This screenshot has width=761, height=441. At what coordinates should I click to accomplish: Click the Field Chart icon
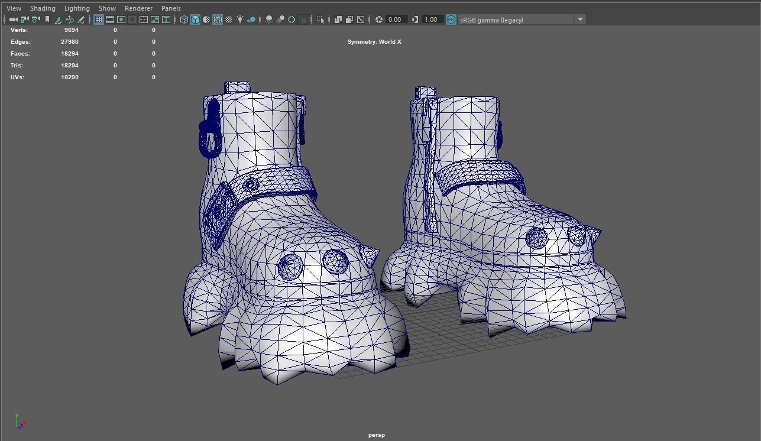point(144,20)
